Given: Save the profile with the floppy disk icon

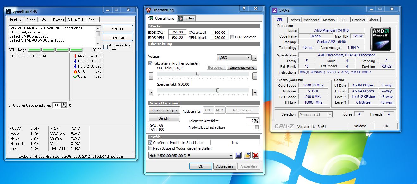Looking at the screenshot, I should click(x=238, y=155).
